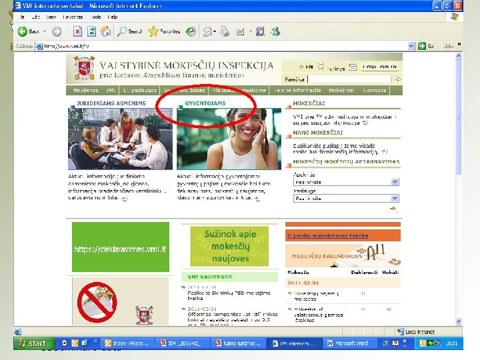Click the vertical scrollbar up arrow
This screenshot has height=360, width=480.
click(458, 56)
